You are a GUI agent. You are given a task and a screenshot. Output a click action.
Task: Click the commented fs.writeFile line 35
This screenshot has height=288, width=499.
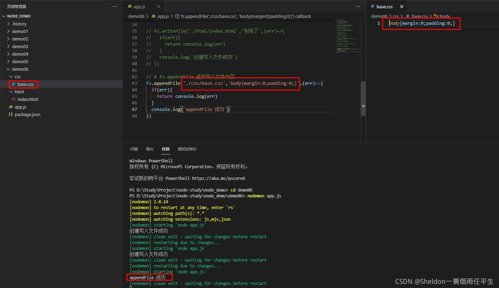(215, 31)
